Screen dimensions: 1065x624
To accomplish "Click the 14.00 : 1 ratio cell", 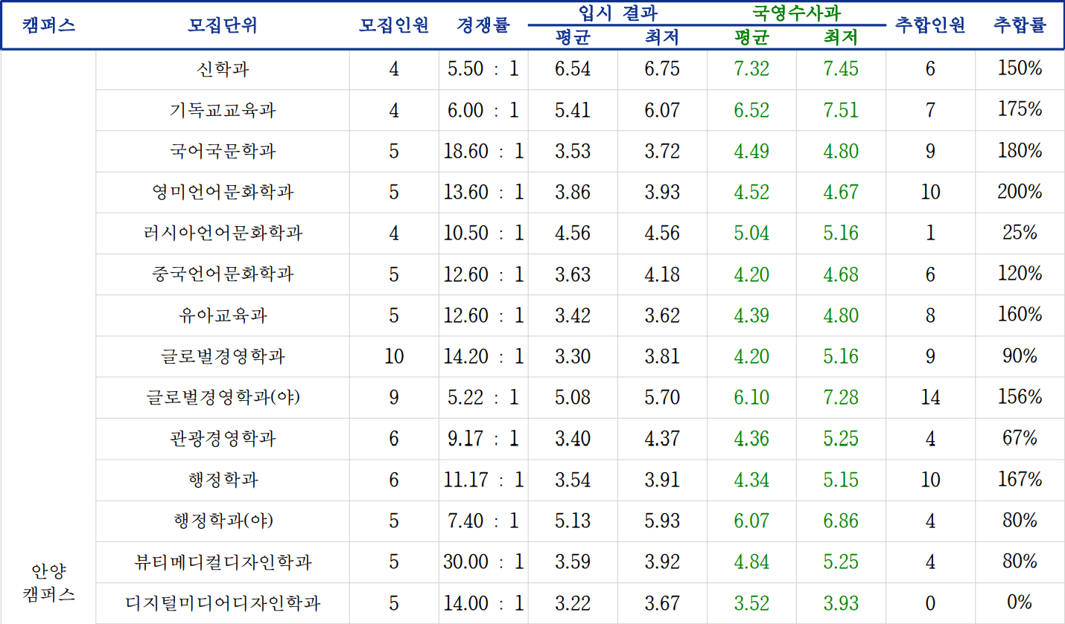I will tap(483, 602).
